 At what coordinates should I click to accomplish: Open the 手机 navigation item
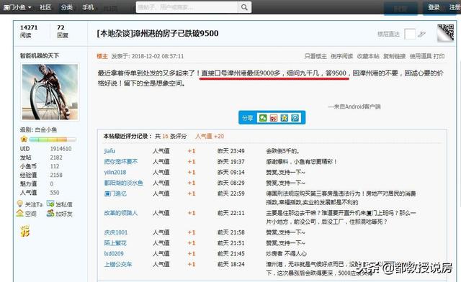point(88,7)
